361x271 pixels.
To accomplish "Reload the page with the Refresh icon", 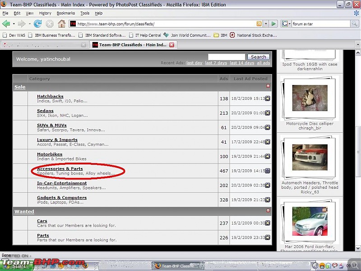I will pos(37,23).
